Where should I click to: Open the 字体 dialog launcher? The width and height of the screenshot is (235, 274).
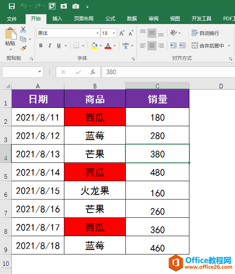click(134, 59)
